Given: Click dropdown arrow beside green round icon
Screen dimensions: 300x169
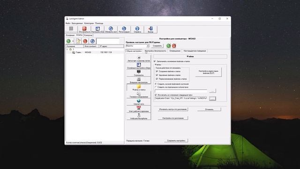Looking at the screenshot, I should pos(73,41).
